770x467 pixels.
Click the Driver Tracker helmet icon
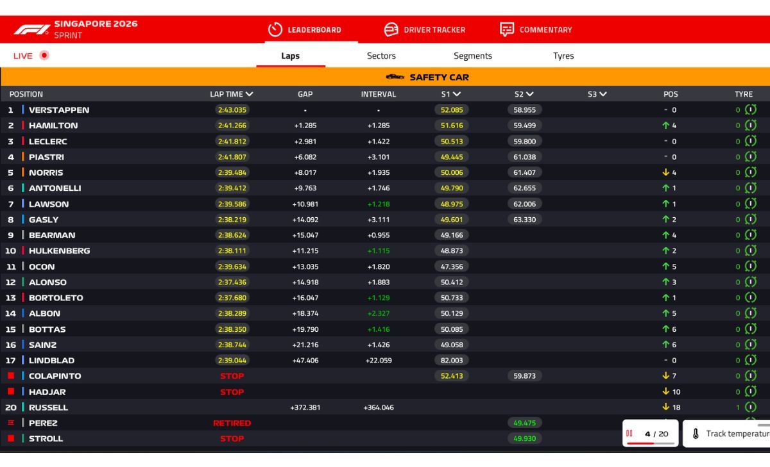pyautogui.click(x=391, y=29)
